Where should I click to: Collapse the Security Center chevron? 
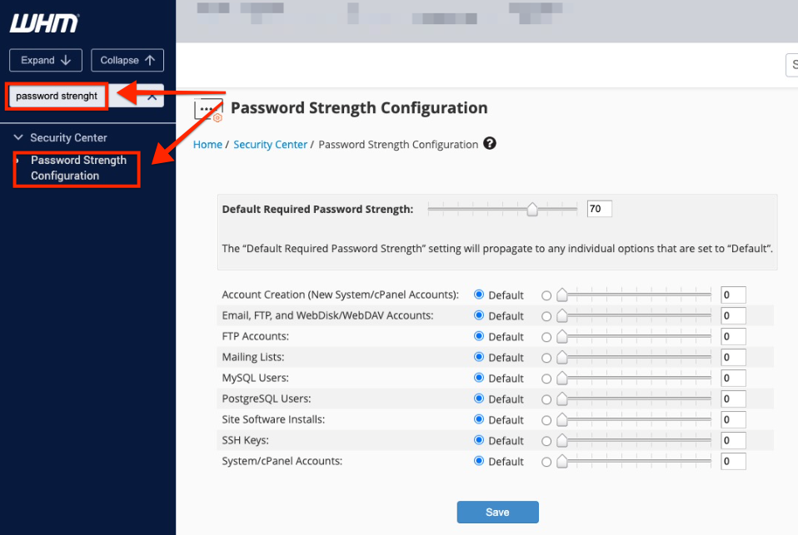coord(18,137)
